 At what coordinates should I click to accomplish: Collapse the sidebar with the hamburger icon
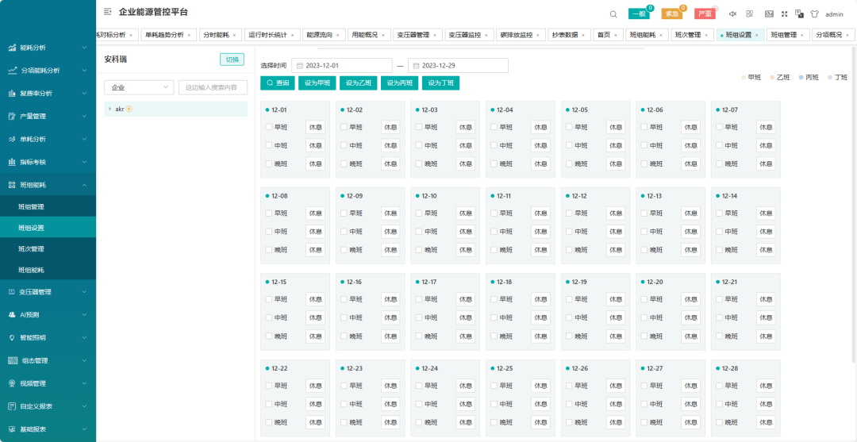pyautogui.click(x=108, y=12)
